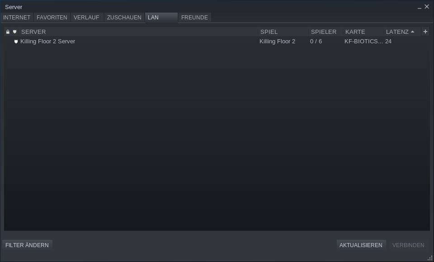Go to the Verlauf tab
The height and width of the screenshot is (262, 434).
click(86, 18)
